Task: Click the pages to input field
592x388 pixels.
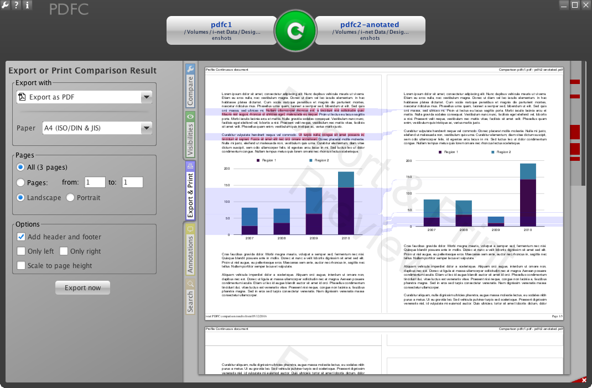Action: (x=132, y=182)
